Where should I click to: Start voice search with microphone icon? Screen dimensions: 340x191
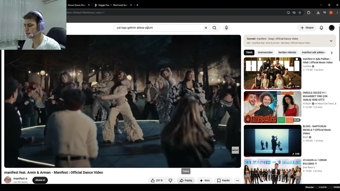coord(226,28)
